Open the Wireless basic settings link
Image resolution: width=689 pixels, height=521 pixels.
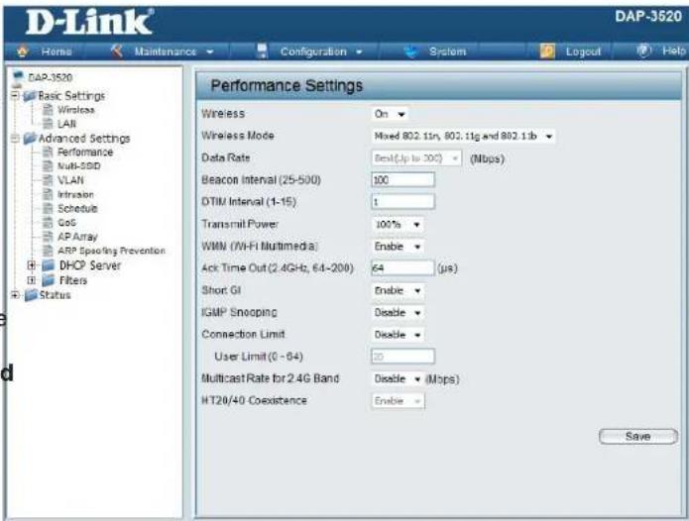[x=76, y=110]
